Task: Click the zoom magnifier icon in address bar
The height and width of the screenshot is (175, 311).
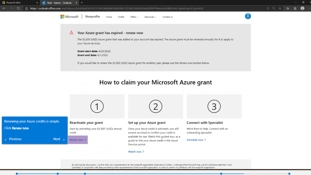Action: pyautogui.click(x=274, y=8)
